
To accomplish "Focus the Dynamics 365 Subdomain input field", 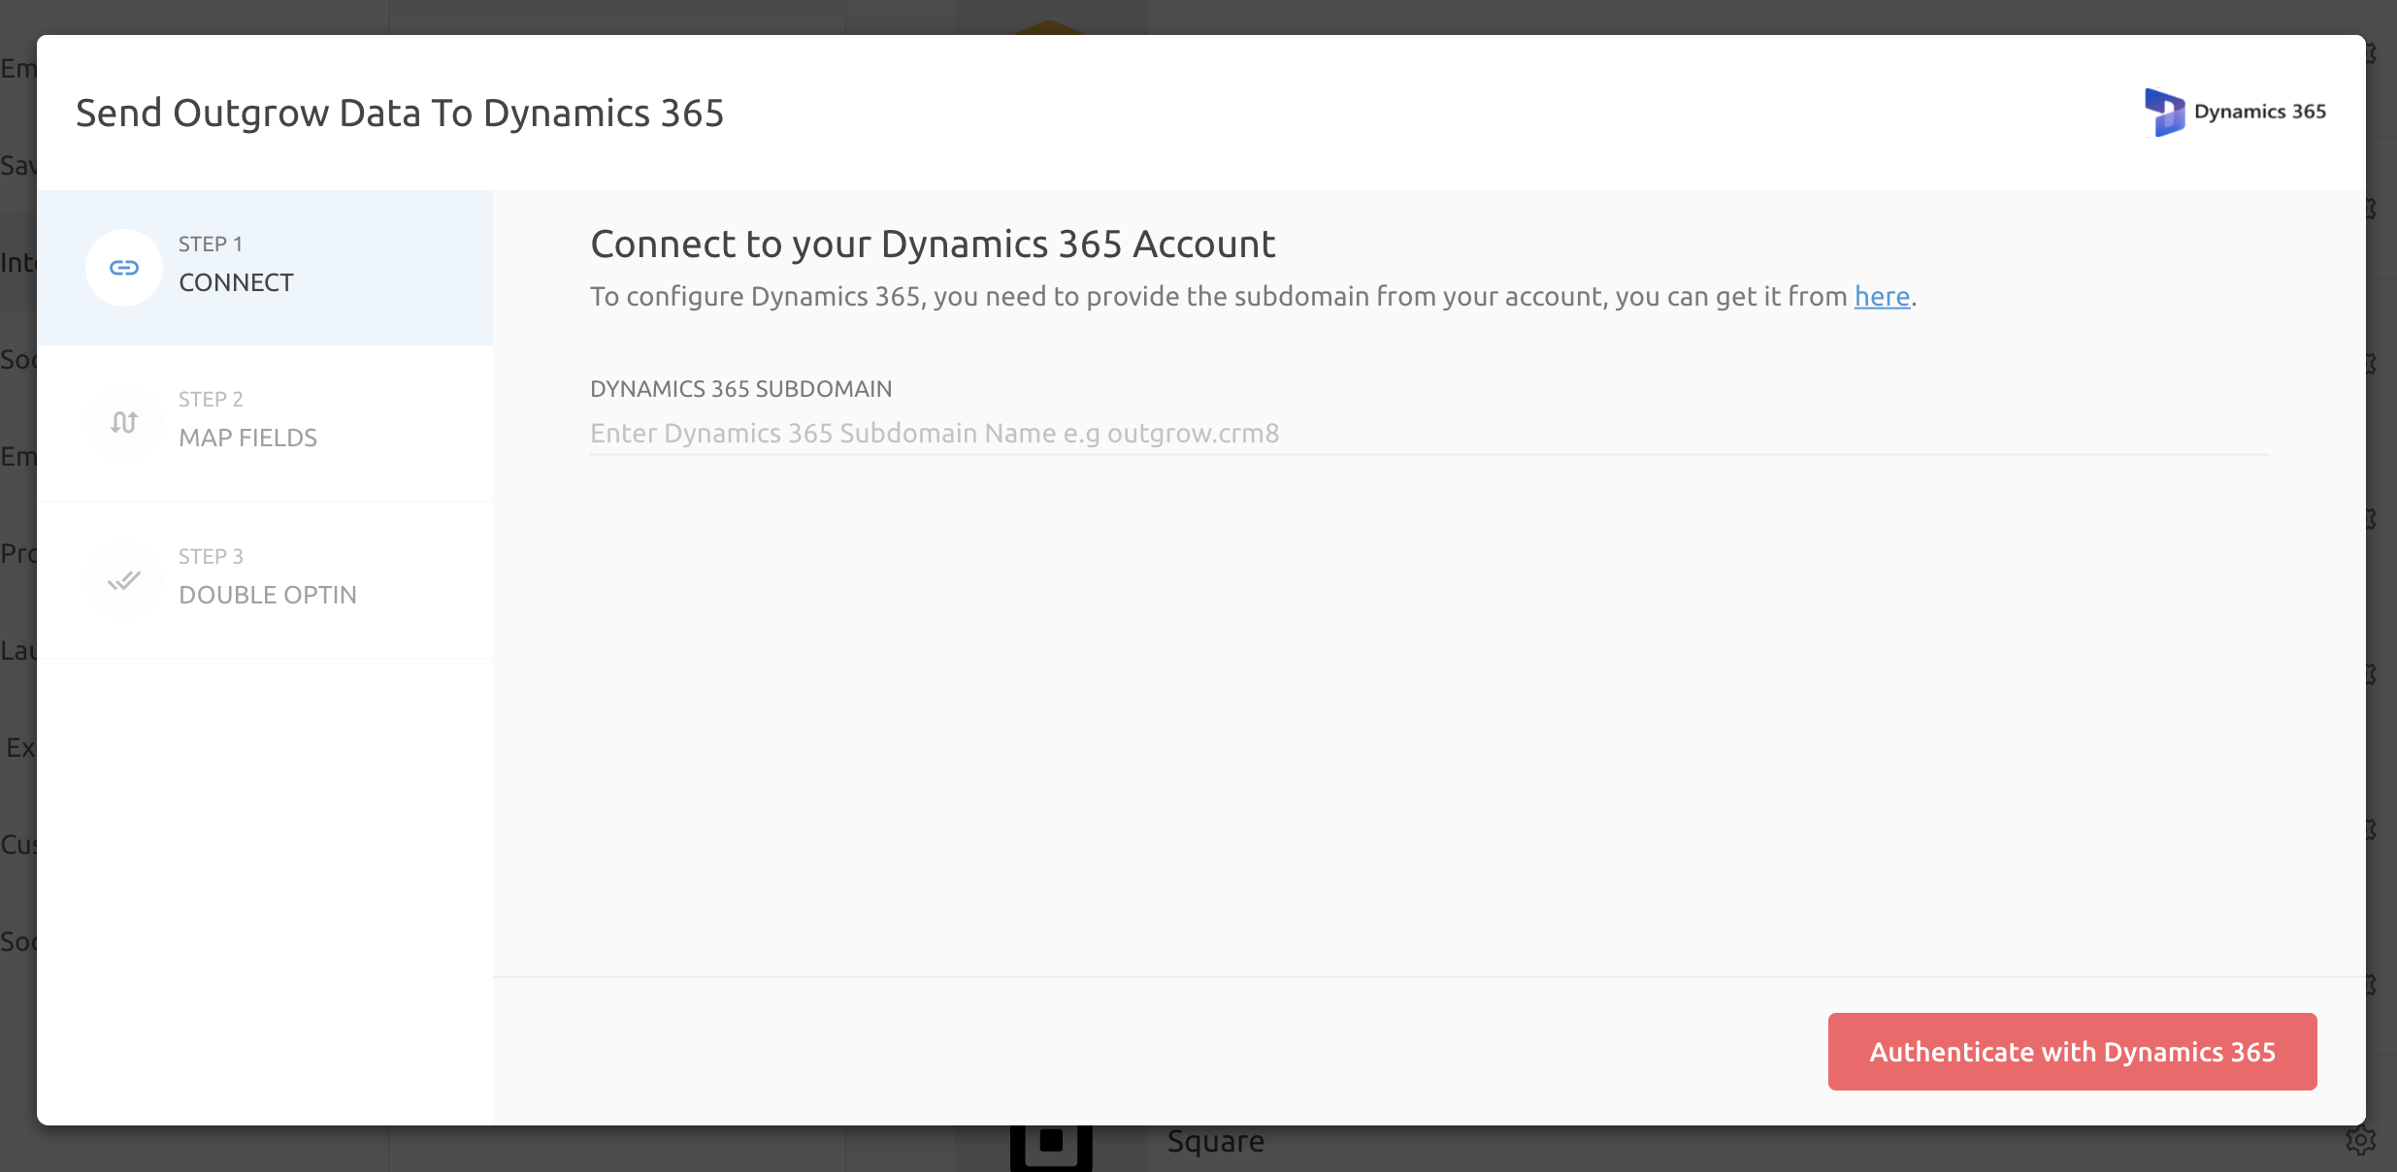I will click(1428, 434).
